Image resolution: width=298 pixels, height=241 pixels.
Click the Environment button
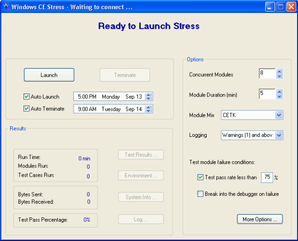(x=141, y=175)
